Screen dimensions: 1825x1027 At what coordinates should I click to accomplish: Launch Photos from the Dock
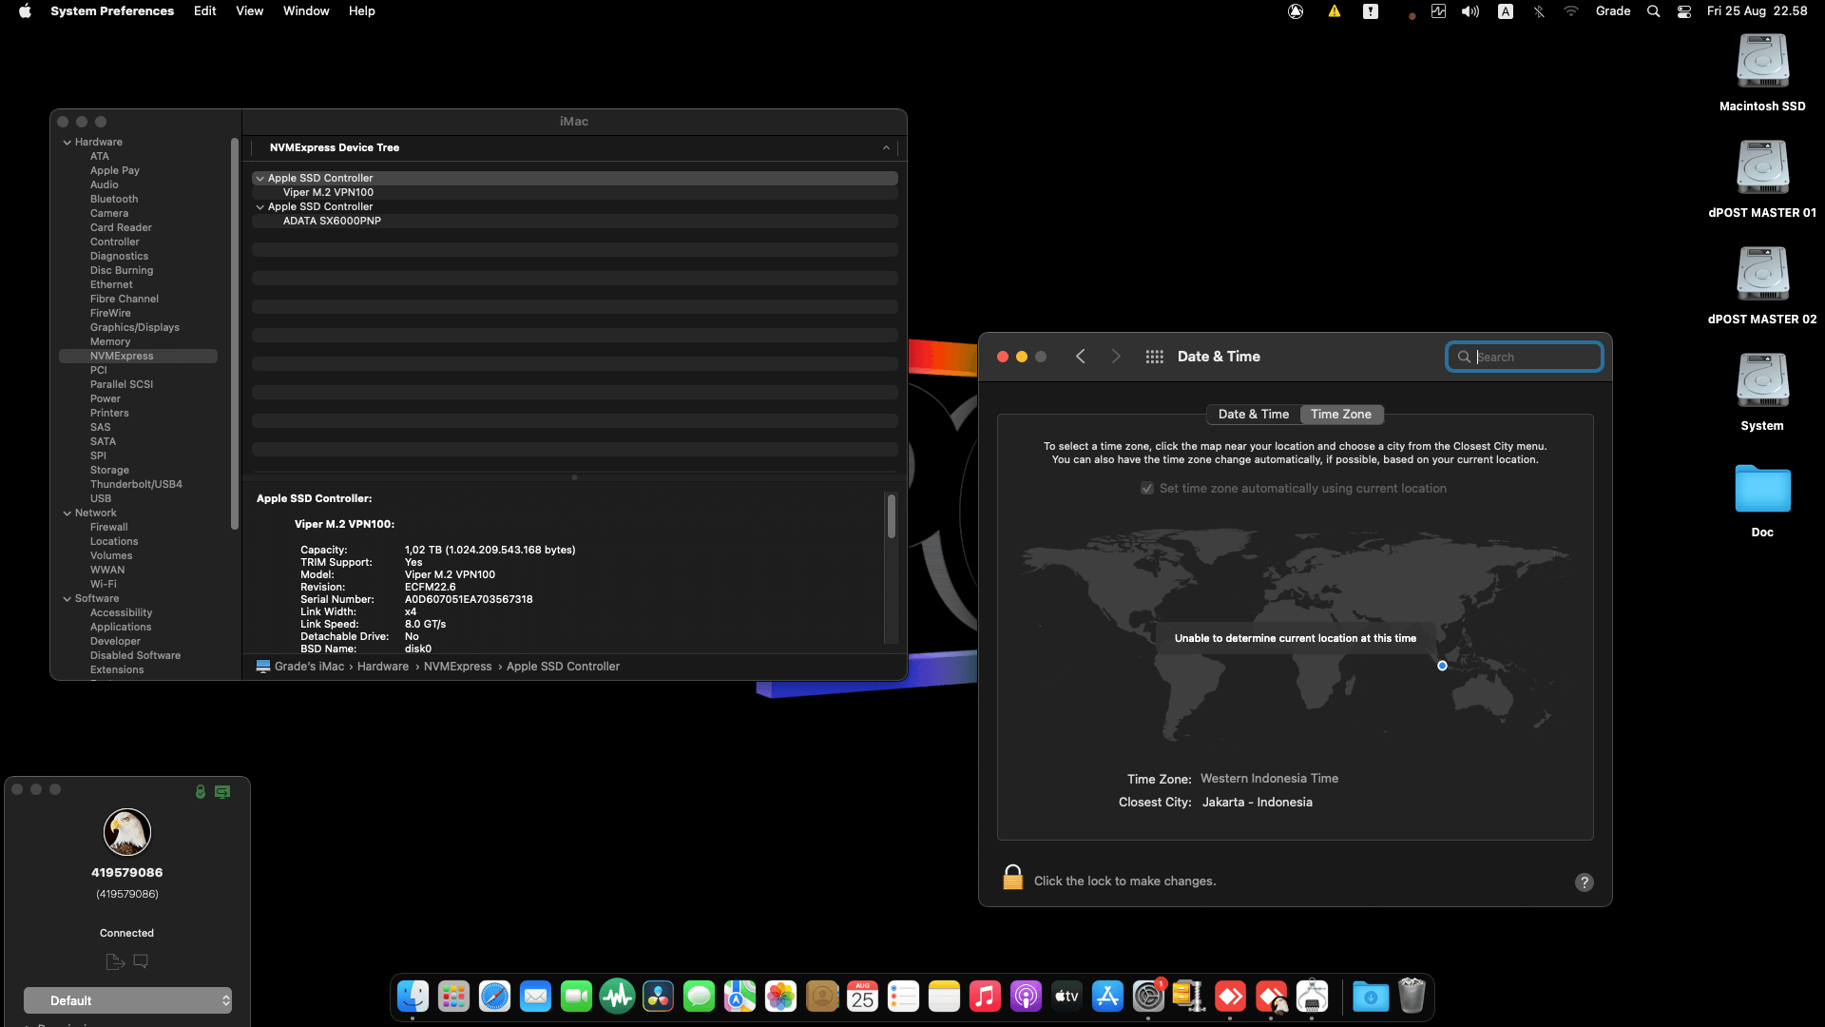780,997
